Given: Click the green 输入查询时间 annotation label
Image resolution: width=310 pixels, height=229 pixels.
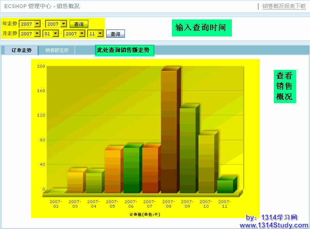Looking at the screenshot, I should (x=201, y=28).
